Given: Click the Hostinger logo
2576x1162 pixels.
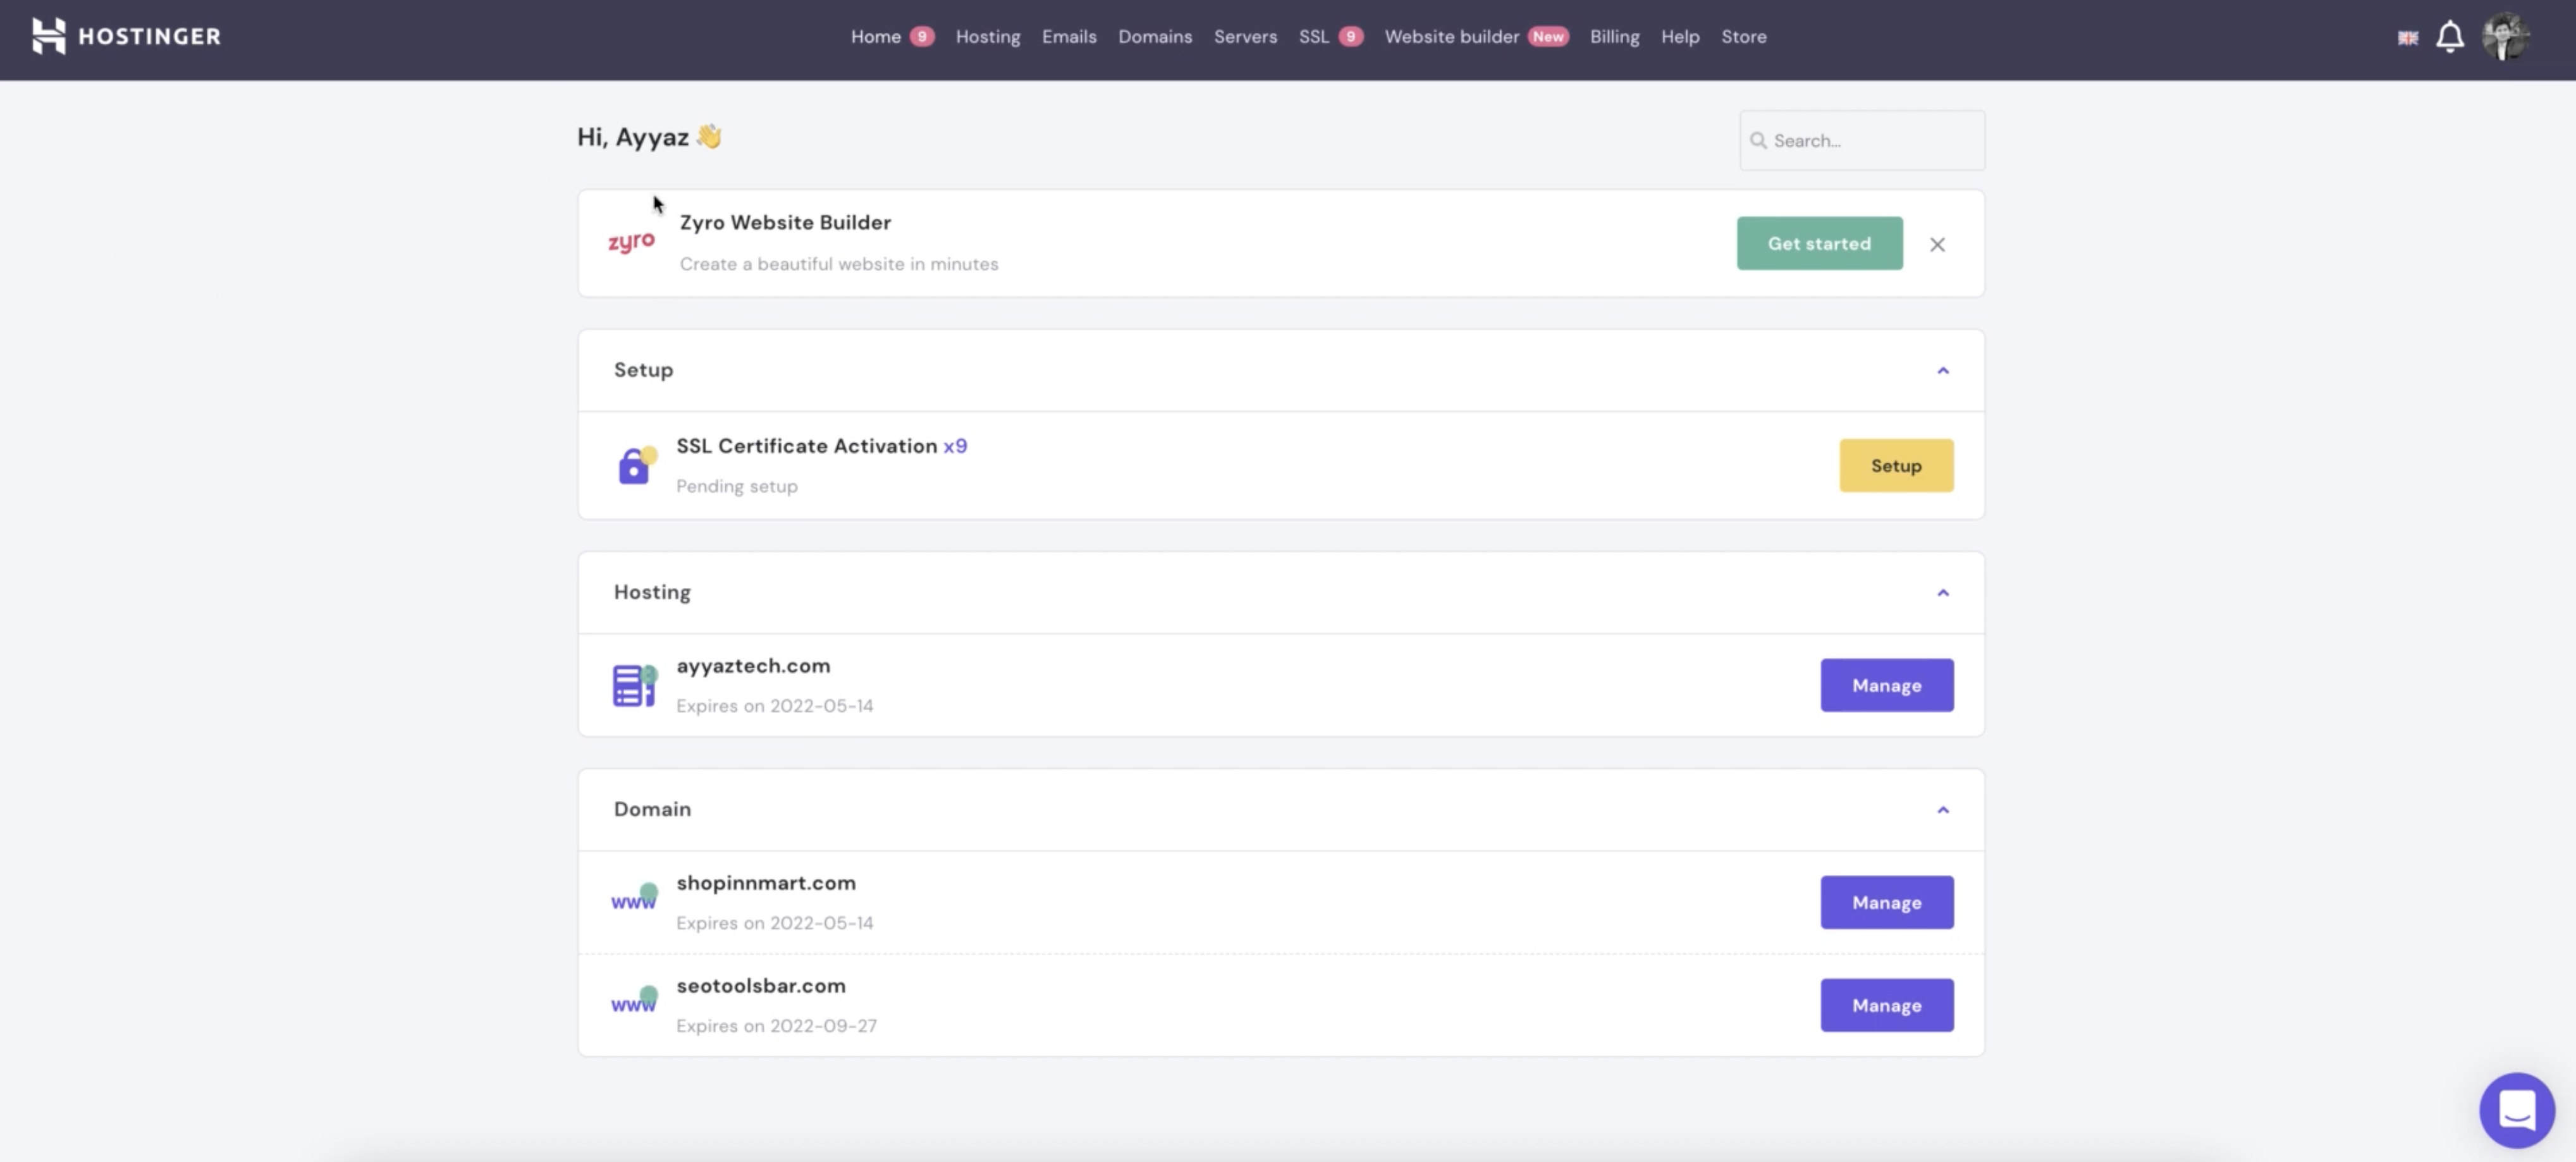Looking at the screenshot, I should point(126,36).
